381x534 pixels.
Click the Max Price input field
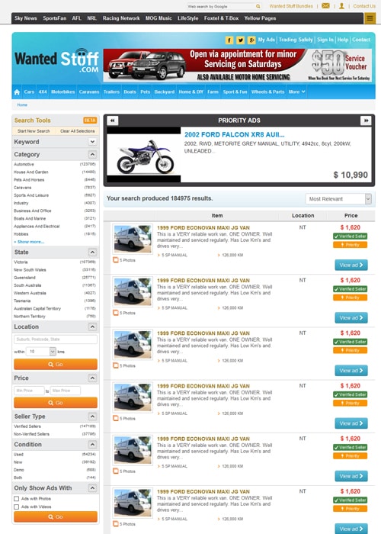click(x=66, y=391)
